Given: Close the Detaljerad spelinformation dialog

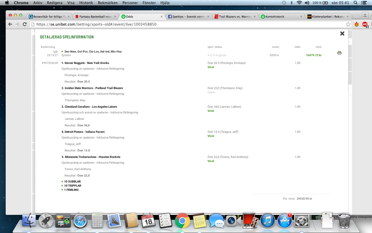Looking at the screenshot, I should point(342,33).
